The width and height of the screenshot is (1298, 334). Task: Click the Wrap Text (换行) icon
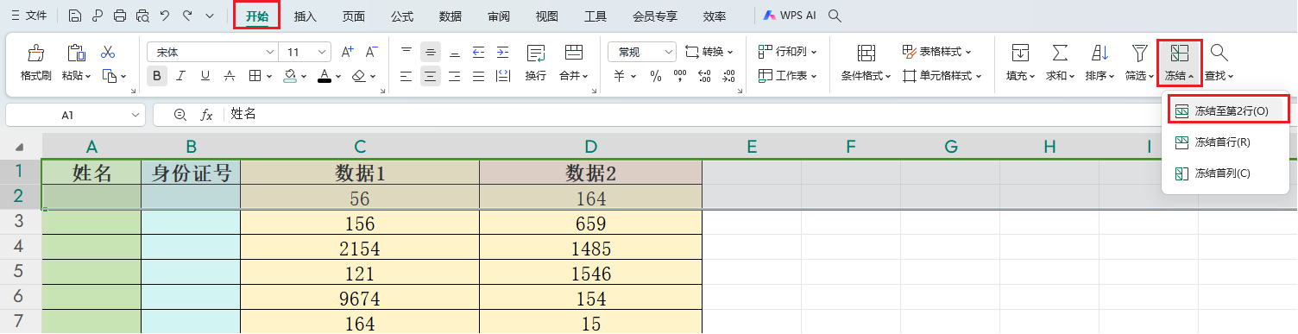coord(535,54)
